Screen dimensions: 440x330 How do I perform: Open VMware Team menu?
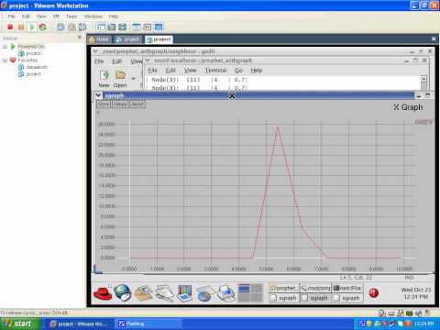[x=71, y=16]
